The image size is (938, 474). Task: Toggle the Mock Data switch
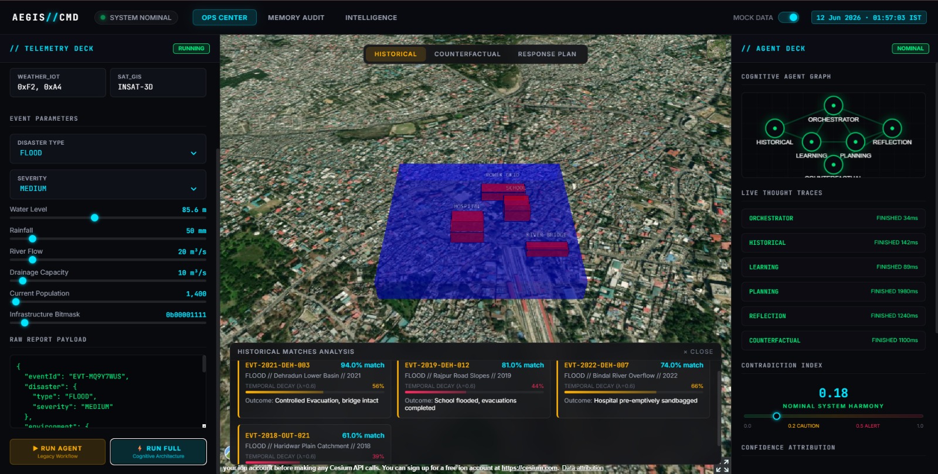(789, 18)
